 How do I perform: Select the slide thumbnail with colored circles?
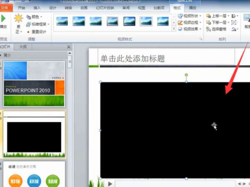click(x=34, y=174)
